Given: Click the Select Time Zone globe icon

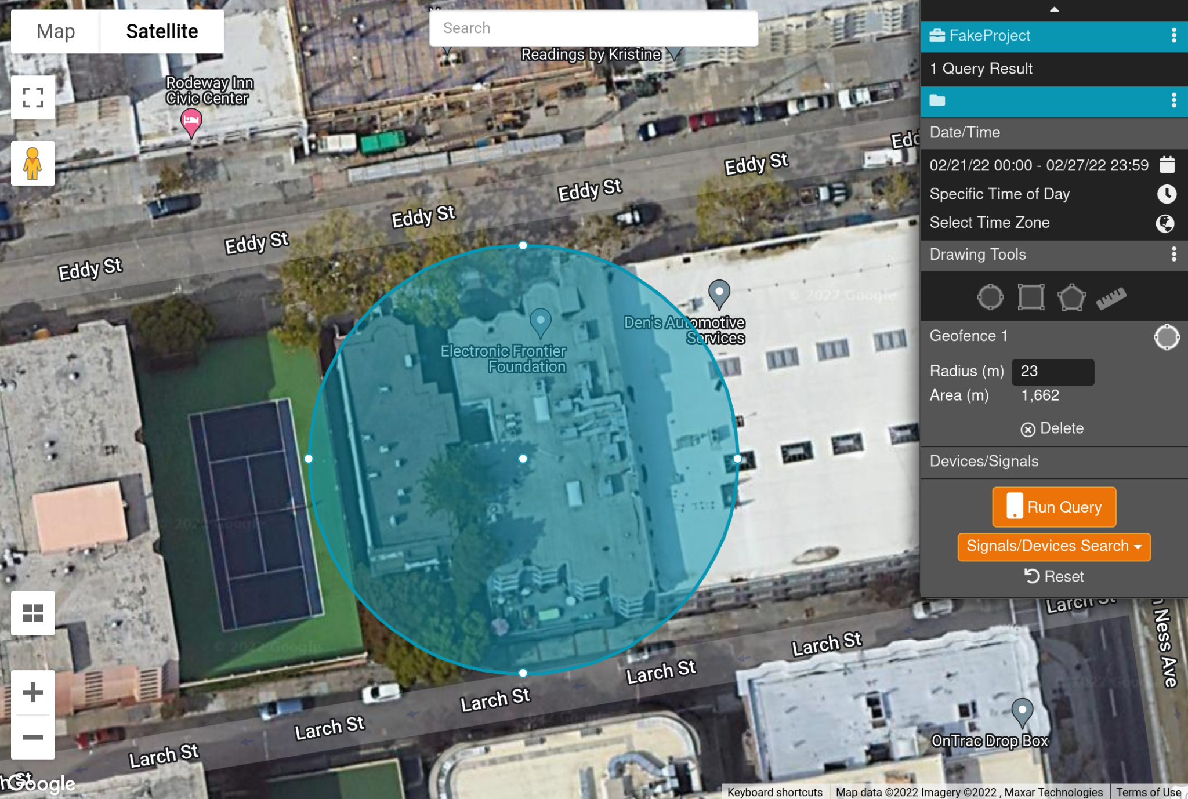Looking at the screenshot, I should coord(1165,223).
